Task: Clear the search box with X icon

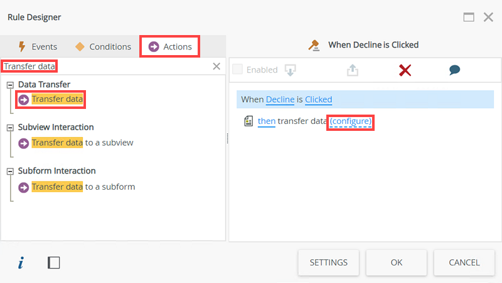Action: click(216, 66)
